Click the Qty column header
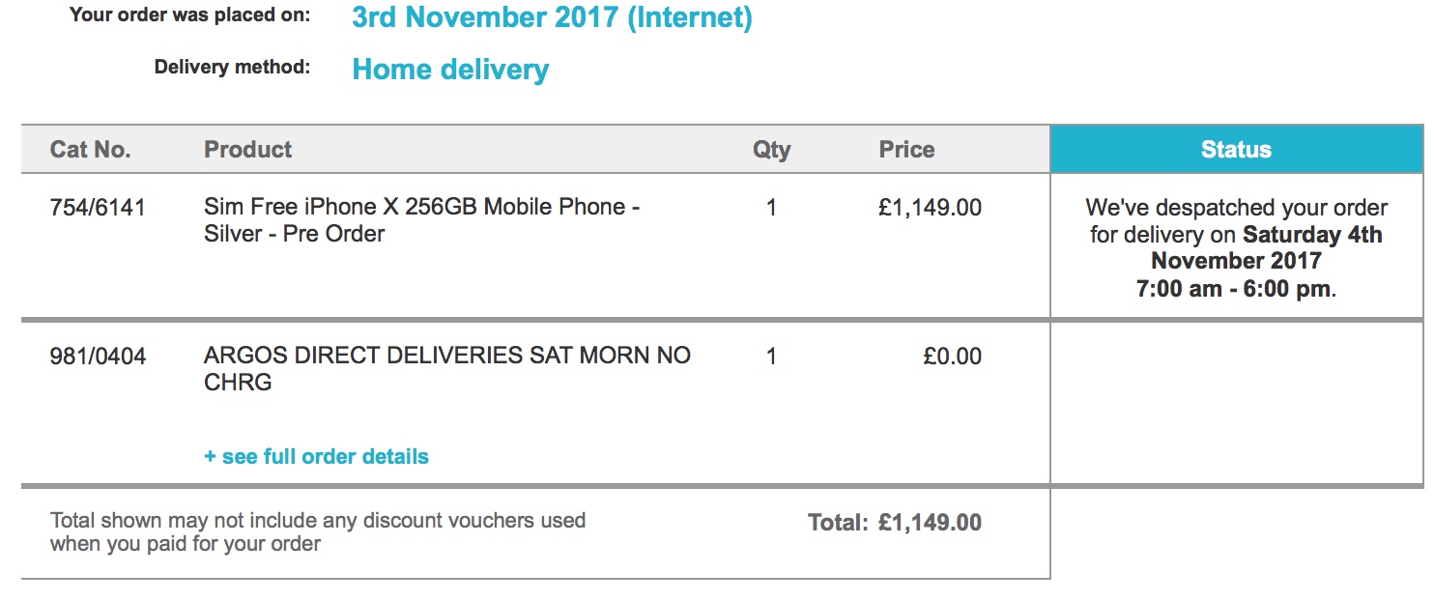 click(x=771, y=150)
